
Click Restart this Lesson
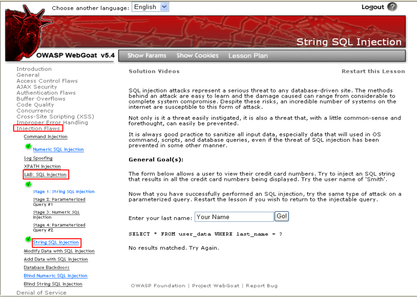coord(373,72)
